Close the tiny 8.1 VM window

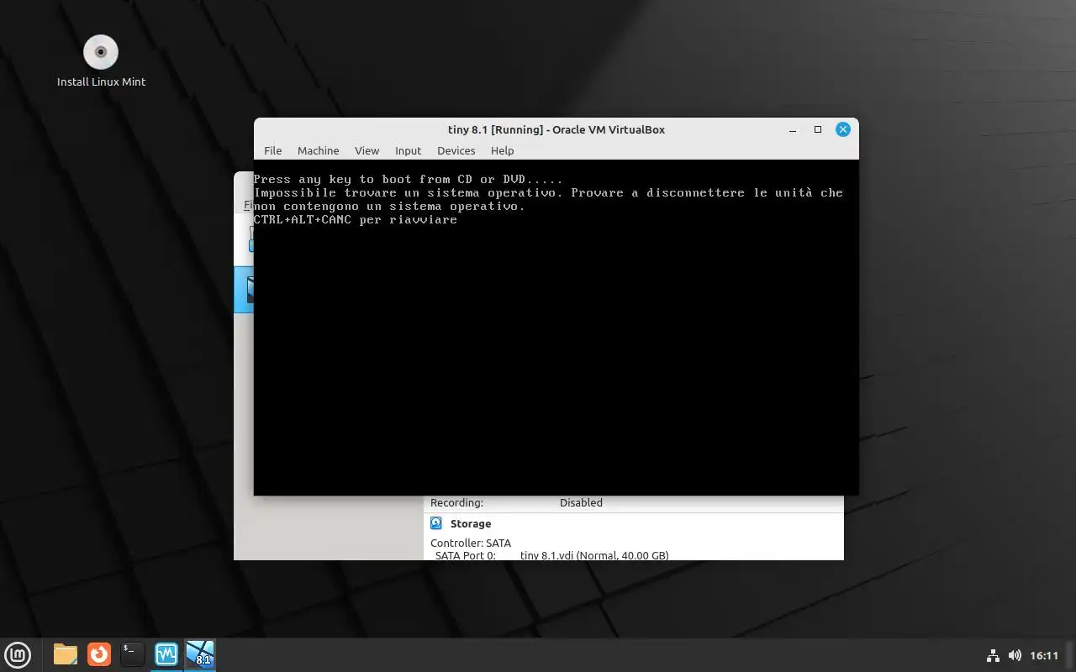point(843,129)
